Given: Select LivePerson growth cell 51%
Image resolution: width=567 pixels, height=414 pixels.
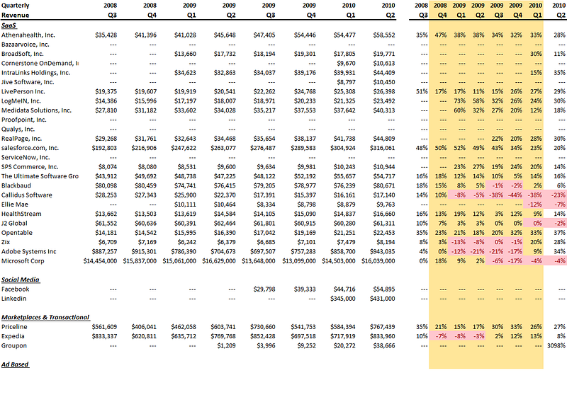Looking at the screenshot, I should (x=422, y=91).
